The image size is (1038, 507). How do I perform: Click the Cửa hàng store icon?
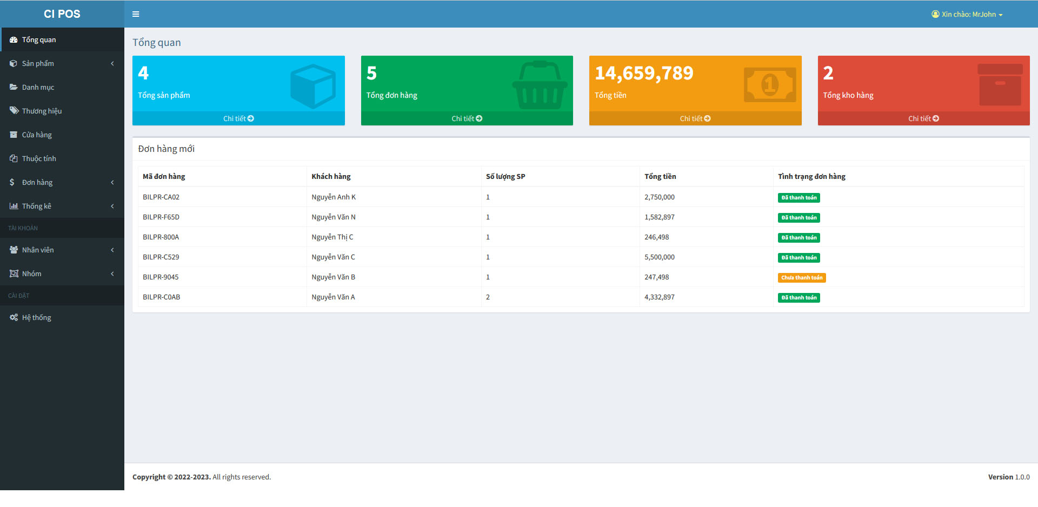click(13, 135)
